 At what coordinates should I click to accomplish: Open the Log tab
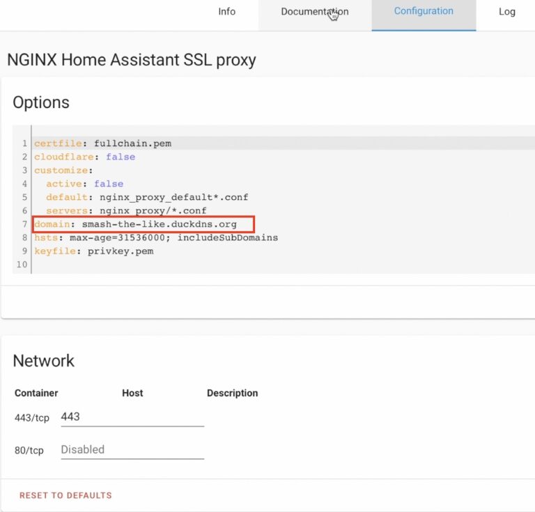pos(506,12)
